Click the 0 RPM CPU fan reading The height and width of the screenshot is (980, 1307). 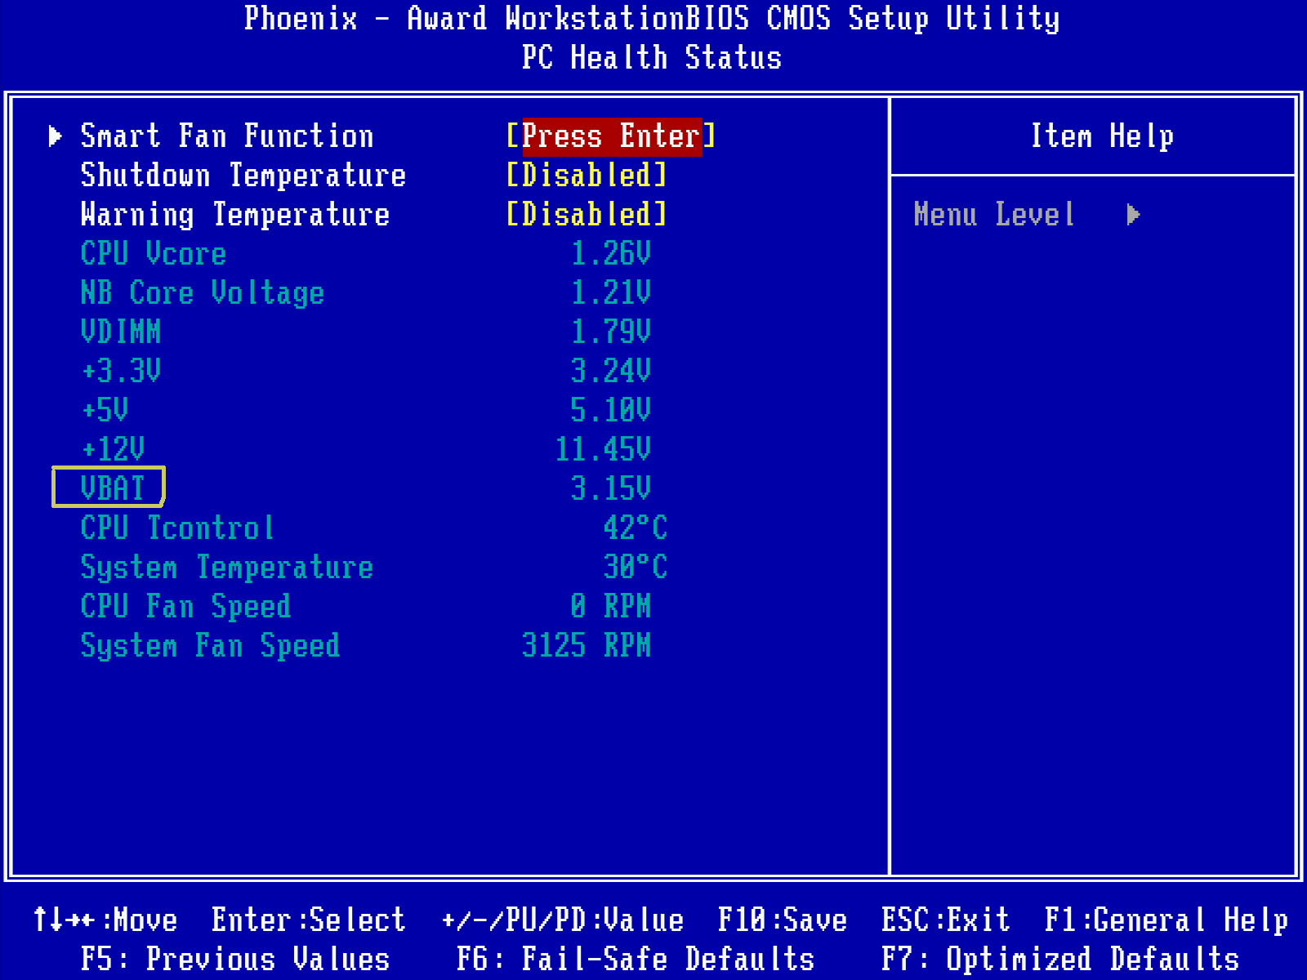point(611,606)
